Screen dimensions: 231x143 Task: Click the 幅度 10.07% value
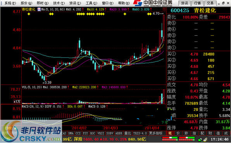191,97
